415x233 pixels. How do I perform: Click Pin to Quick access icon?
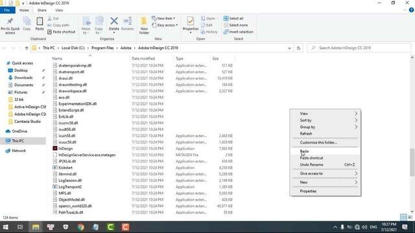tap(10, 21)
